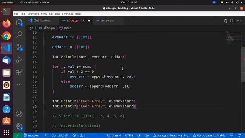Open the File menu

click(16, 14)
